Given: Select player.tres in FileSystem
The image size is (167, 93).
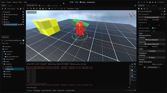Looking at the screenshot, I should point(10,69).
